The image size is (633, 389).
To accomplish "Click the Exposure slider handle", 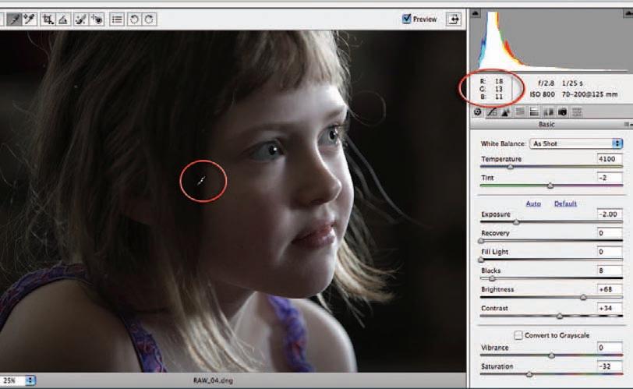I will point(516,222).
